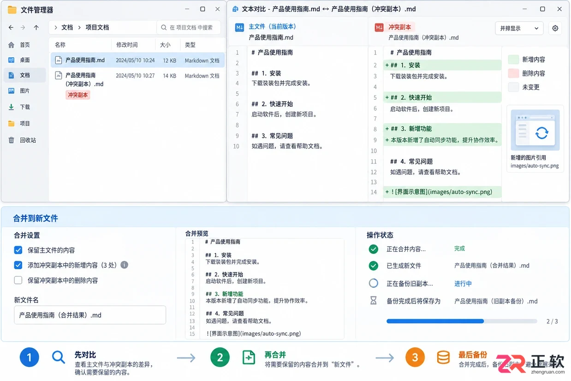Screen dimensions: 571x381
Task: Go forward in file manager navigation
Action: (x=23, y=28)
